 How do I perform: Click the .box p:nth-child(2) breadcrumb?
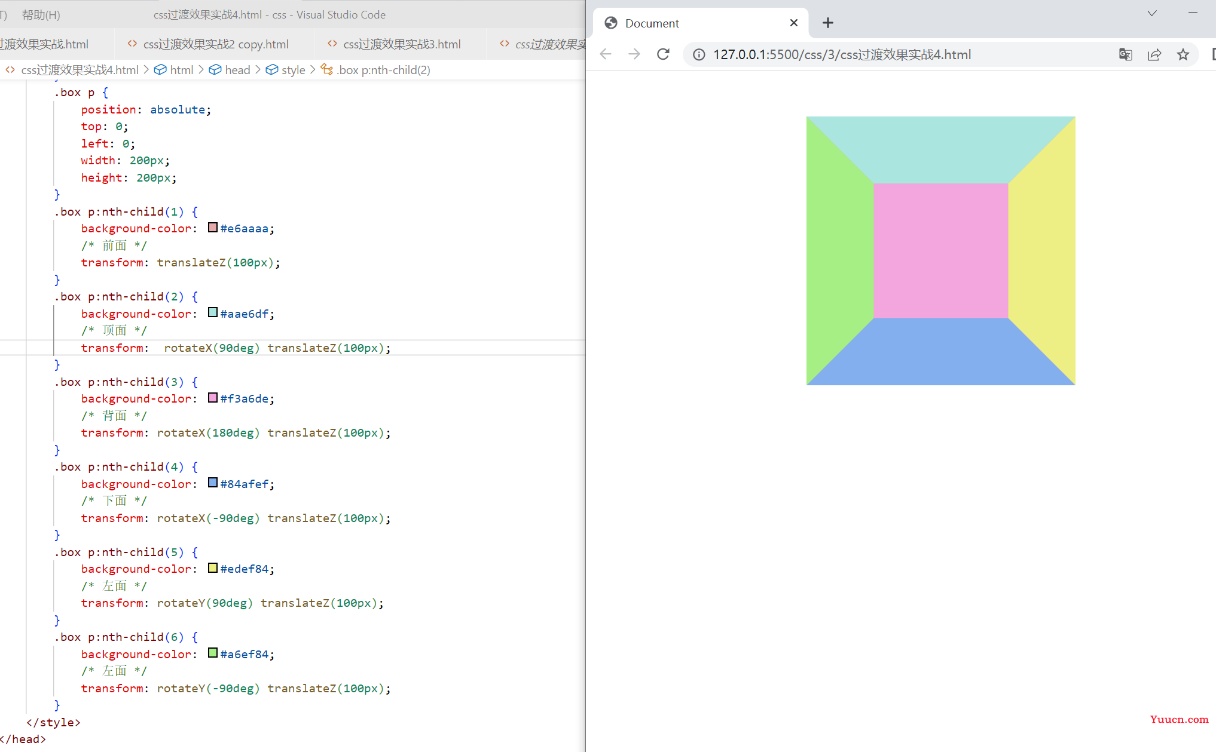click(x=383, y=70)
